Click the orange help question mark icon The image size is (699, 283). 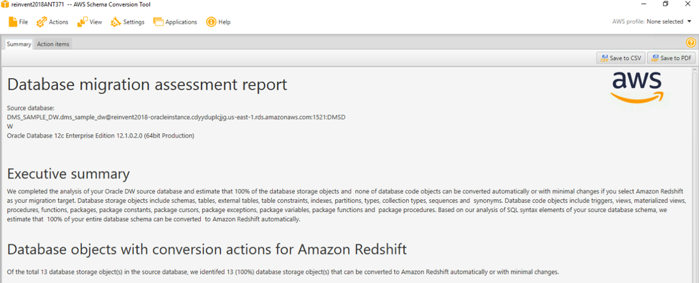click(690, 43)
